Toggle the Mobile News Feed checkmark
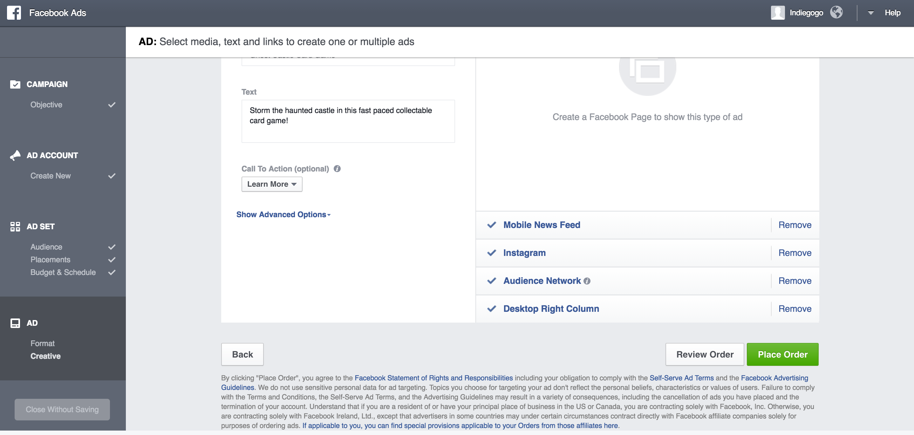This screenshot has width=914, height=435. pos(491,225)
